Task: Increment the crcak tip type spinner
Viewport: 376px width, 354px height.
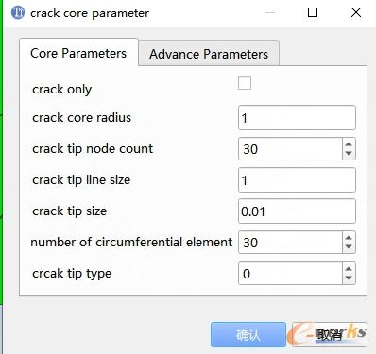Action: [349, 269]
